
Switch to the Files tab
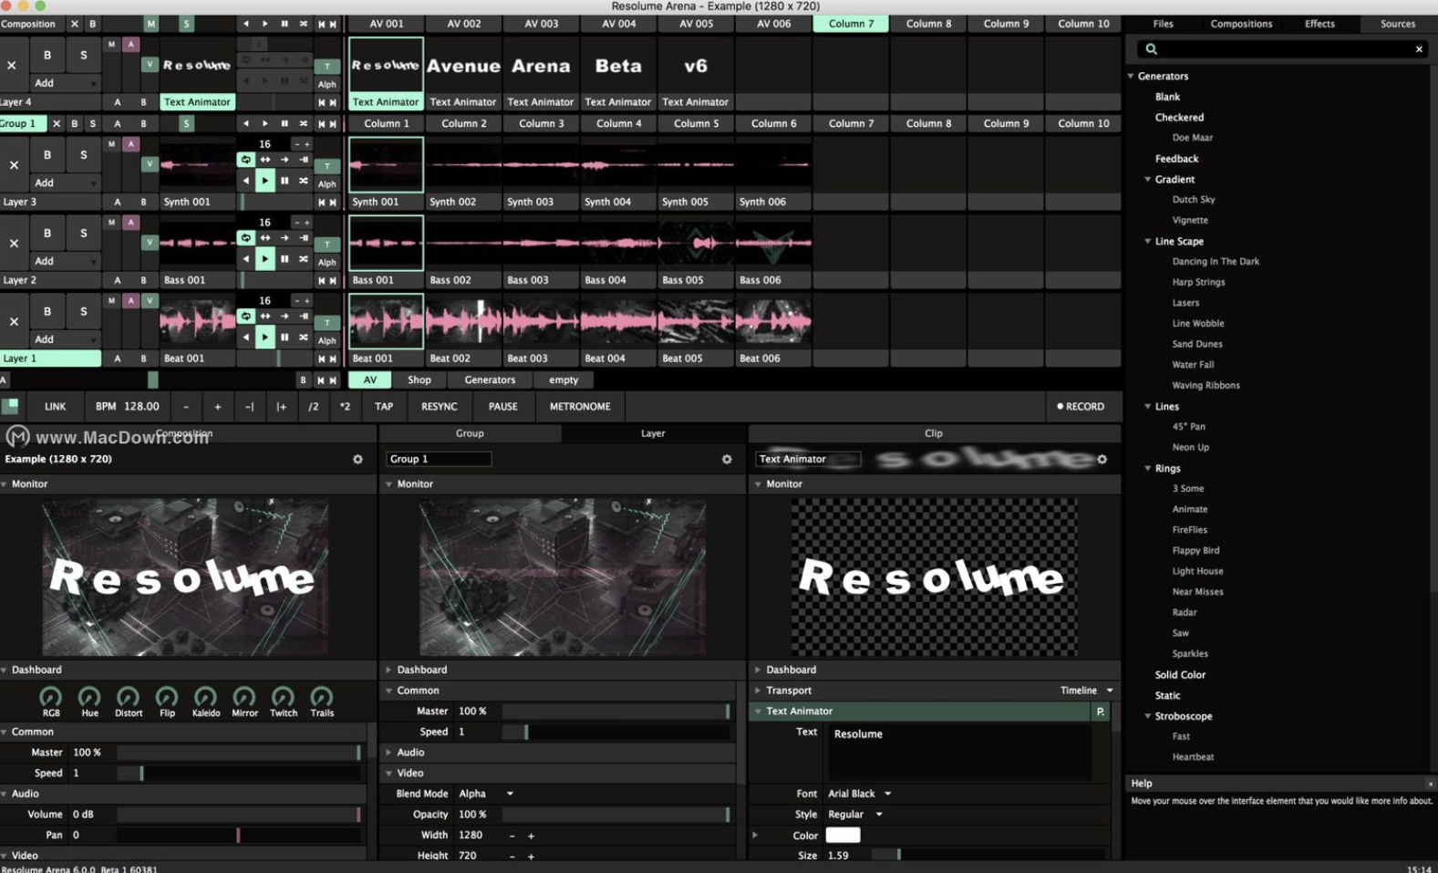click(x=1163, y=24)
